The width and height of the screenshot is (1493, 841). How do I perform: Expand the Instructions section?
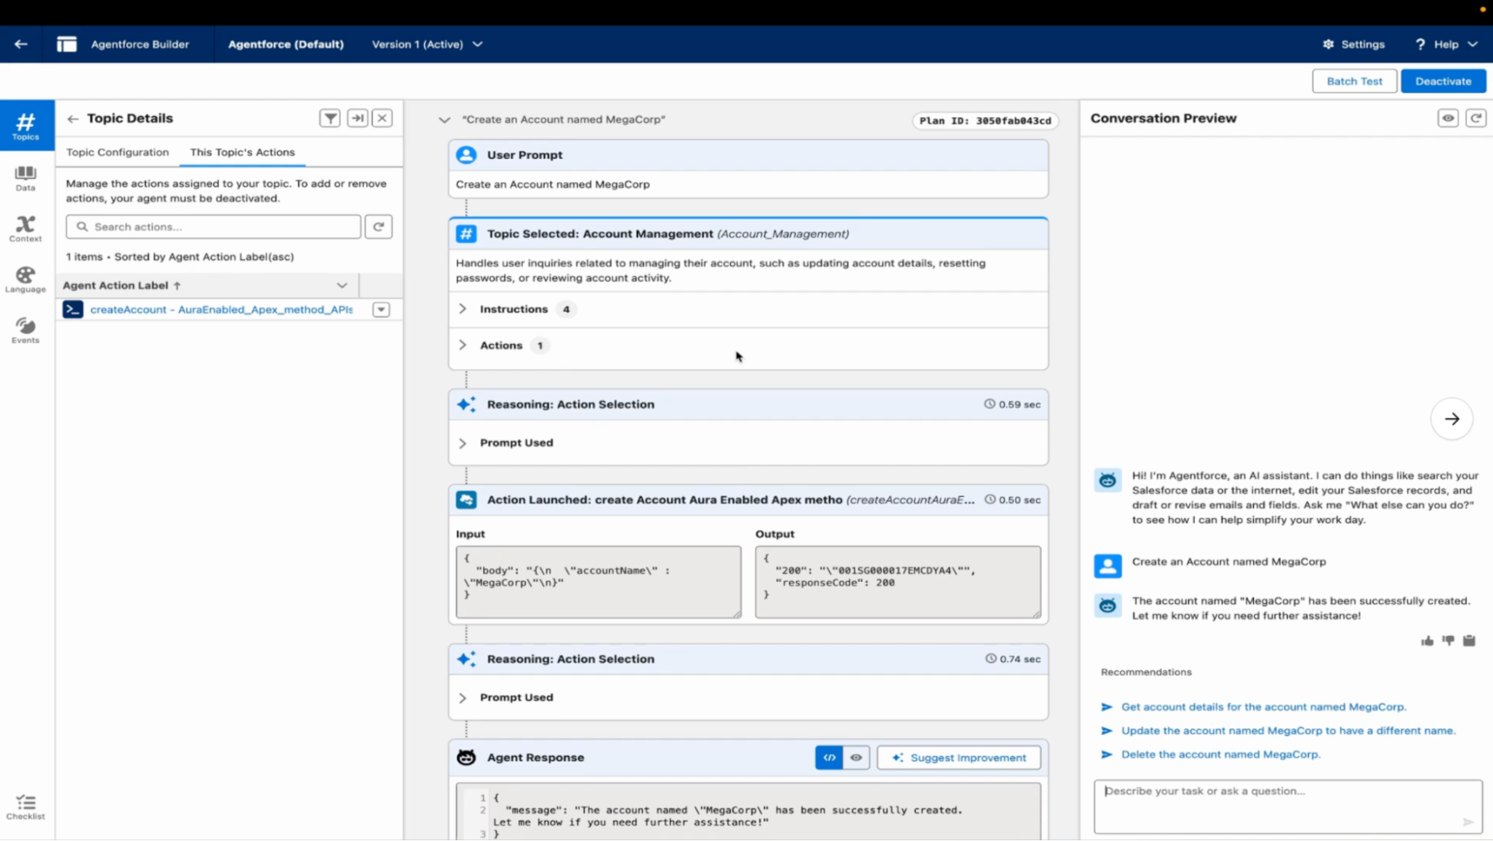463,309
